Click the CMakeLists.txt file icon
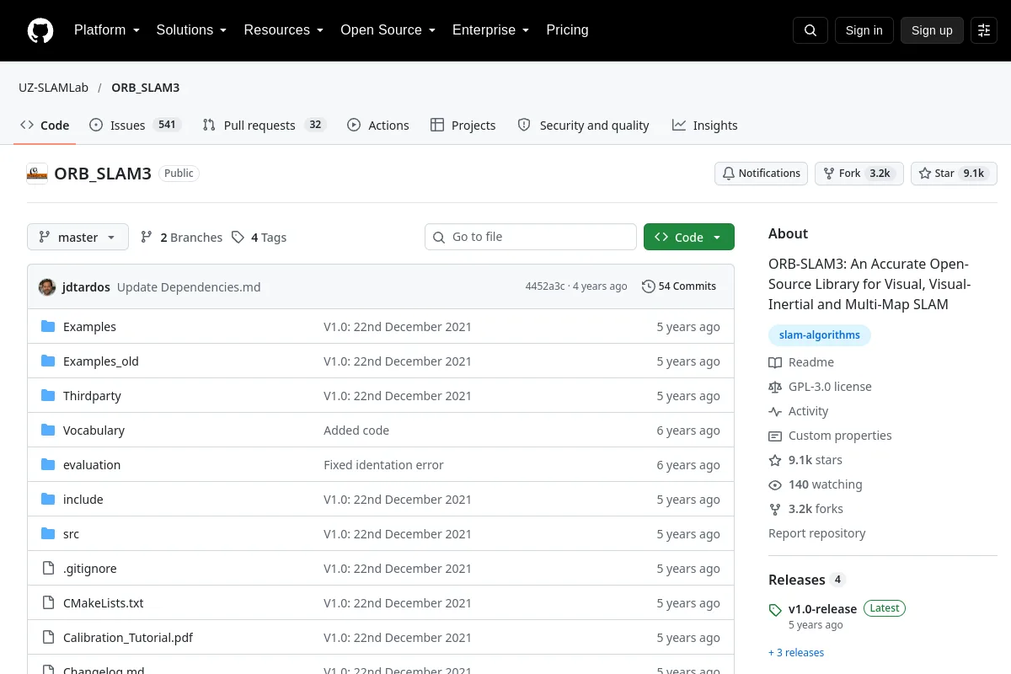This screenshot has height=674, width=1011. [x=48, y=603]
